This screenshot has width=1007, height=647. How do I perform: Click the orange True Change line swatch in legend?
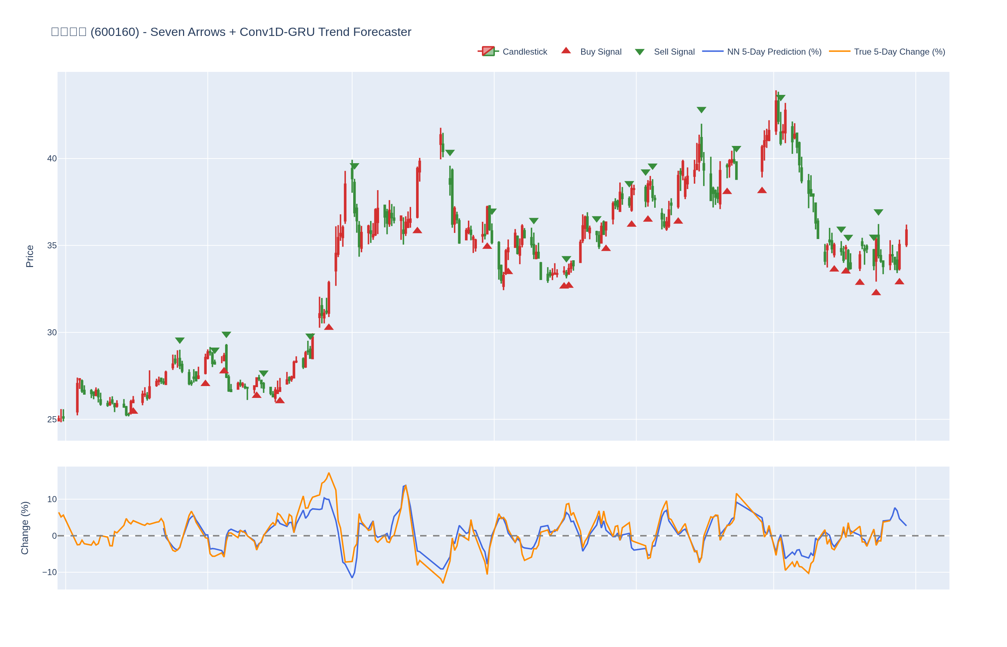839,51
